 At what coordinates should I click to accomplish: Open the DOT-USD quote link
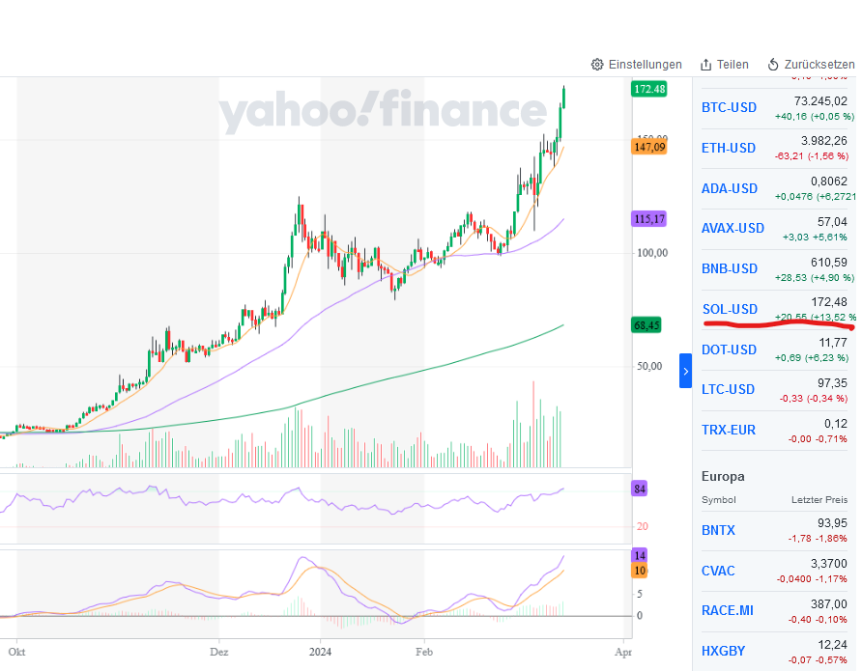pyautogui.click(x=729, y=350)
